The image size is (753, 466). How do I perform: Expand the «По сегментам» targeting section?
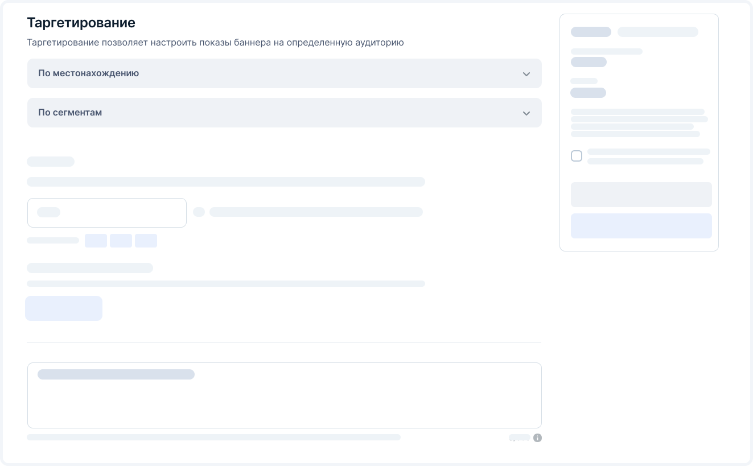click(x=284, y=113)
